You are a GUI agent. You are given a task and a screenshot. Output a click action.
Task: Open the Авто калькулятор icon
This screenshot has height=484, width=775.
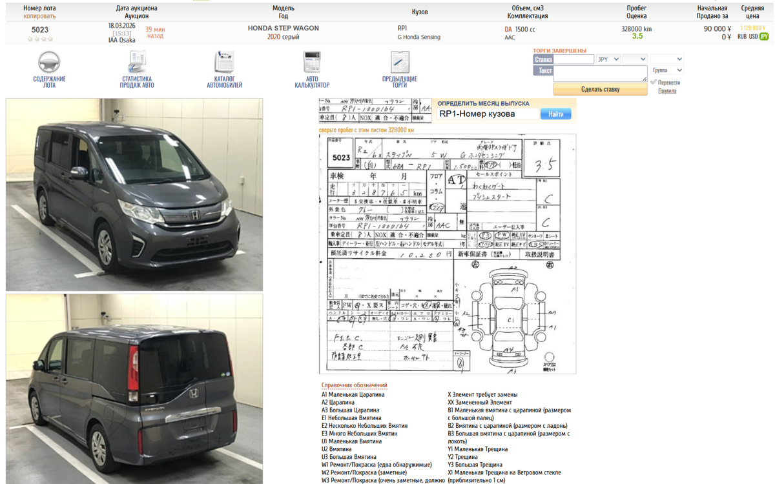(312, 62)
